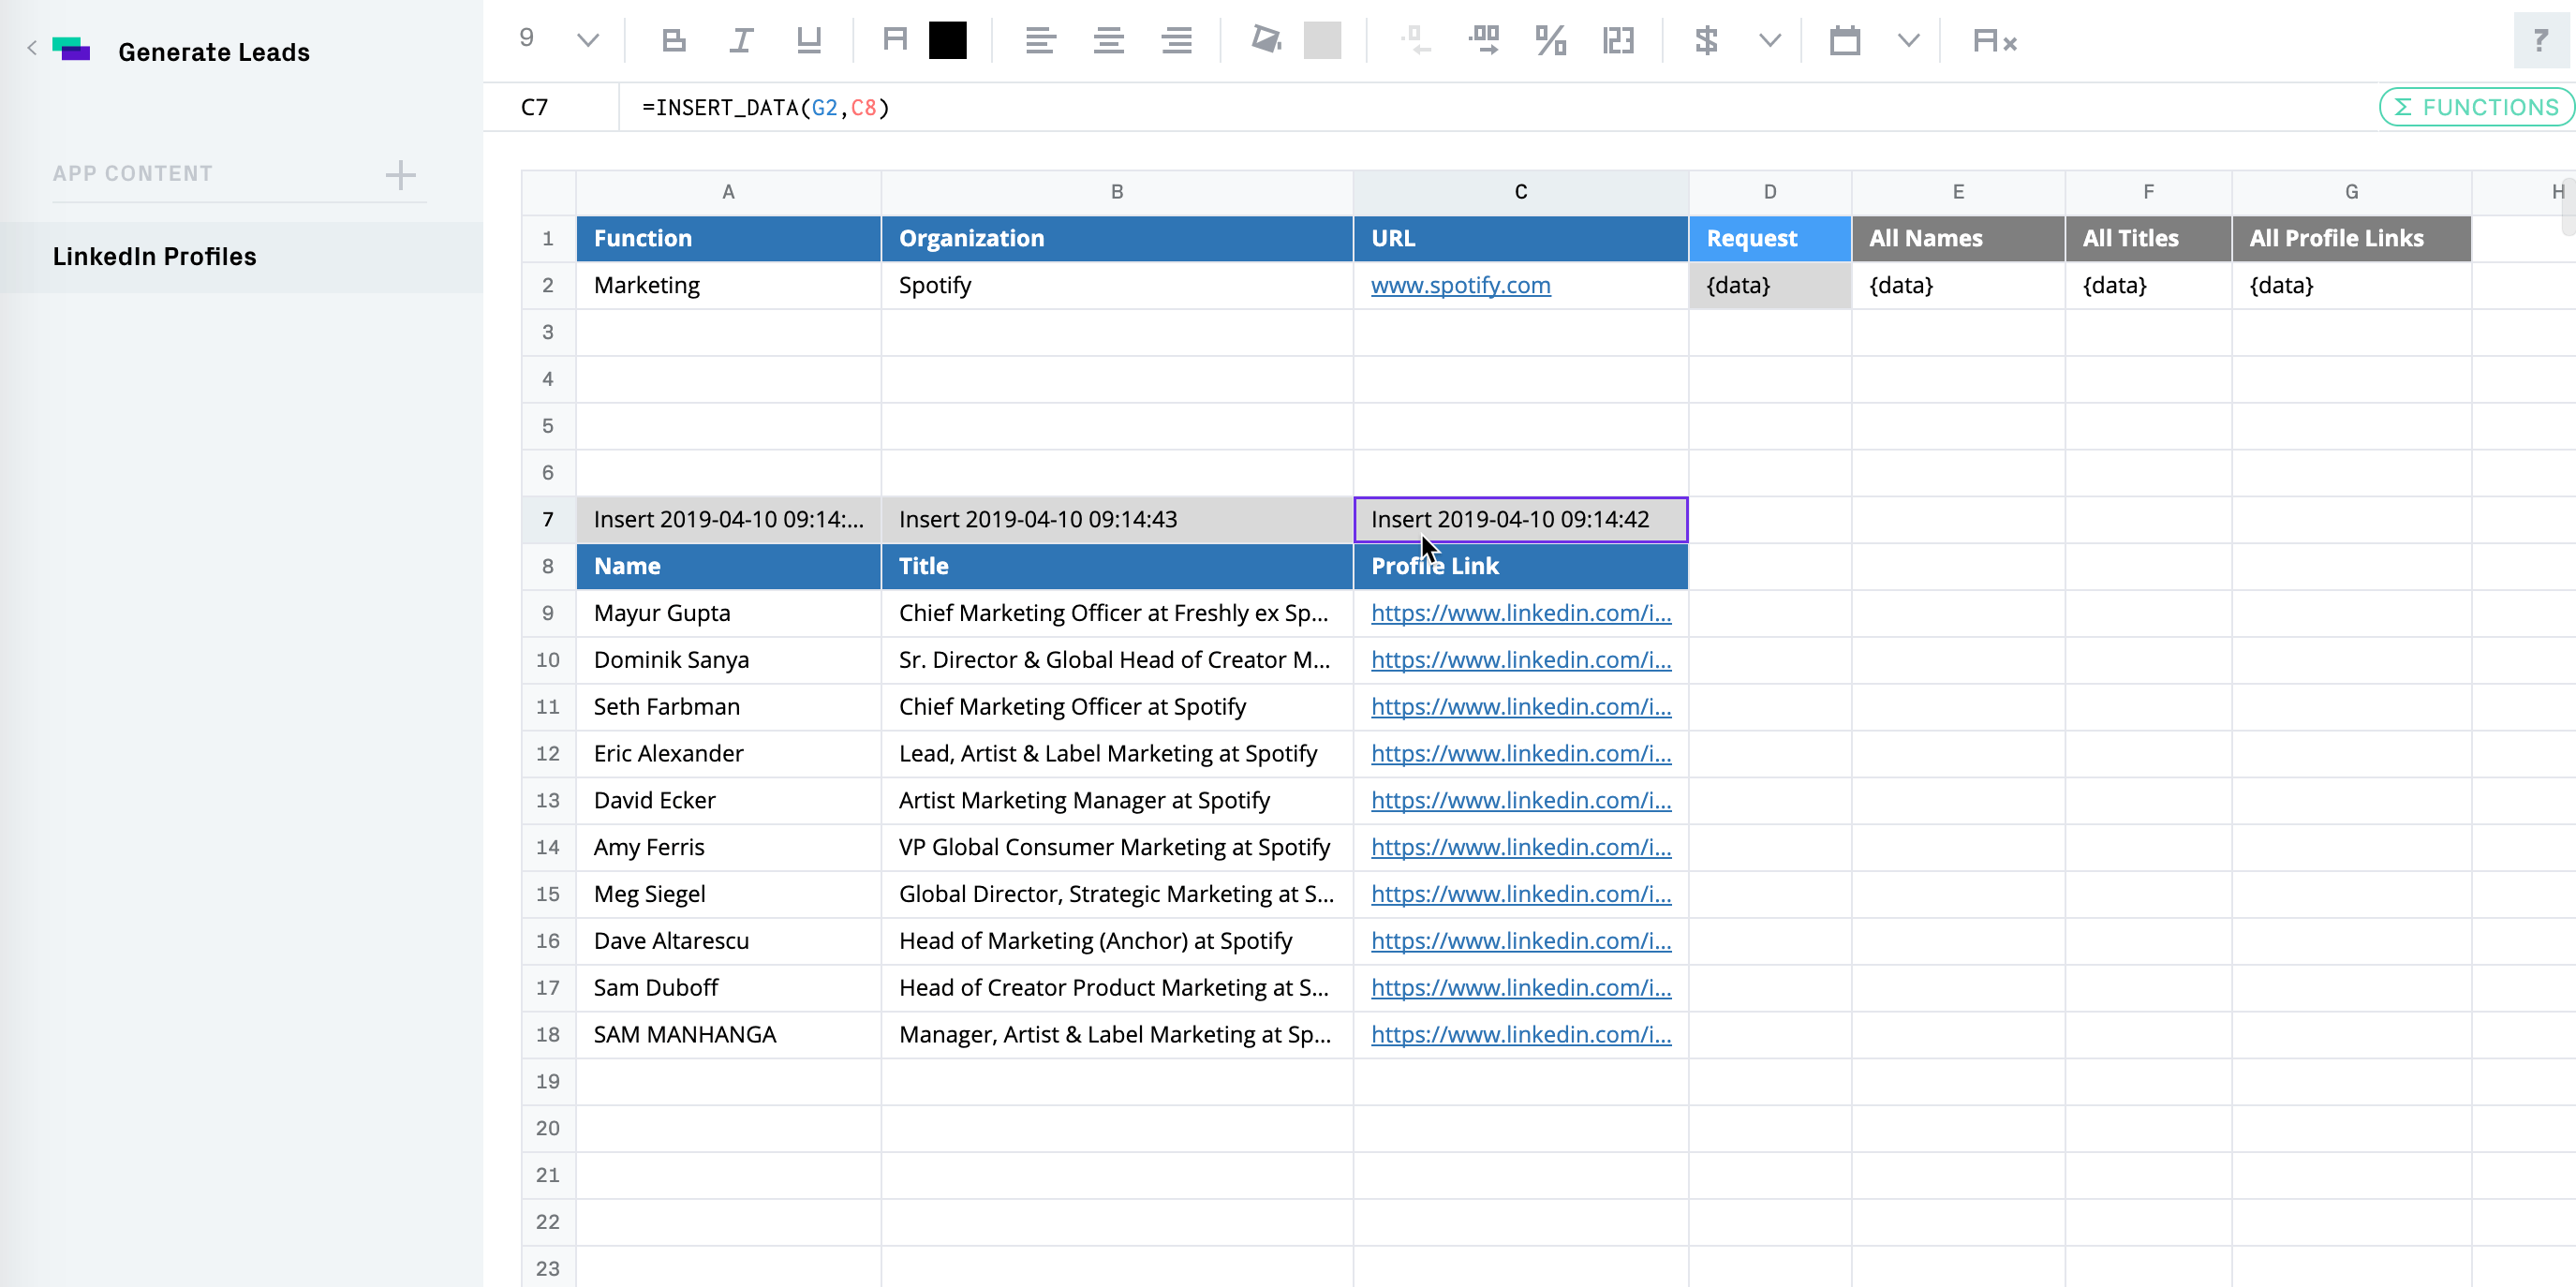
Task: Apply percent number format
Action: 1550,41
